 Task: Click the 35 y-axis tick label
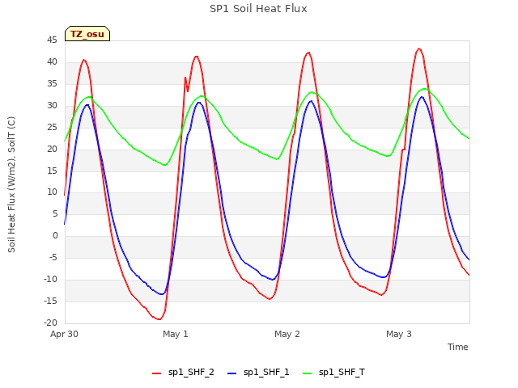(52, 83)
